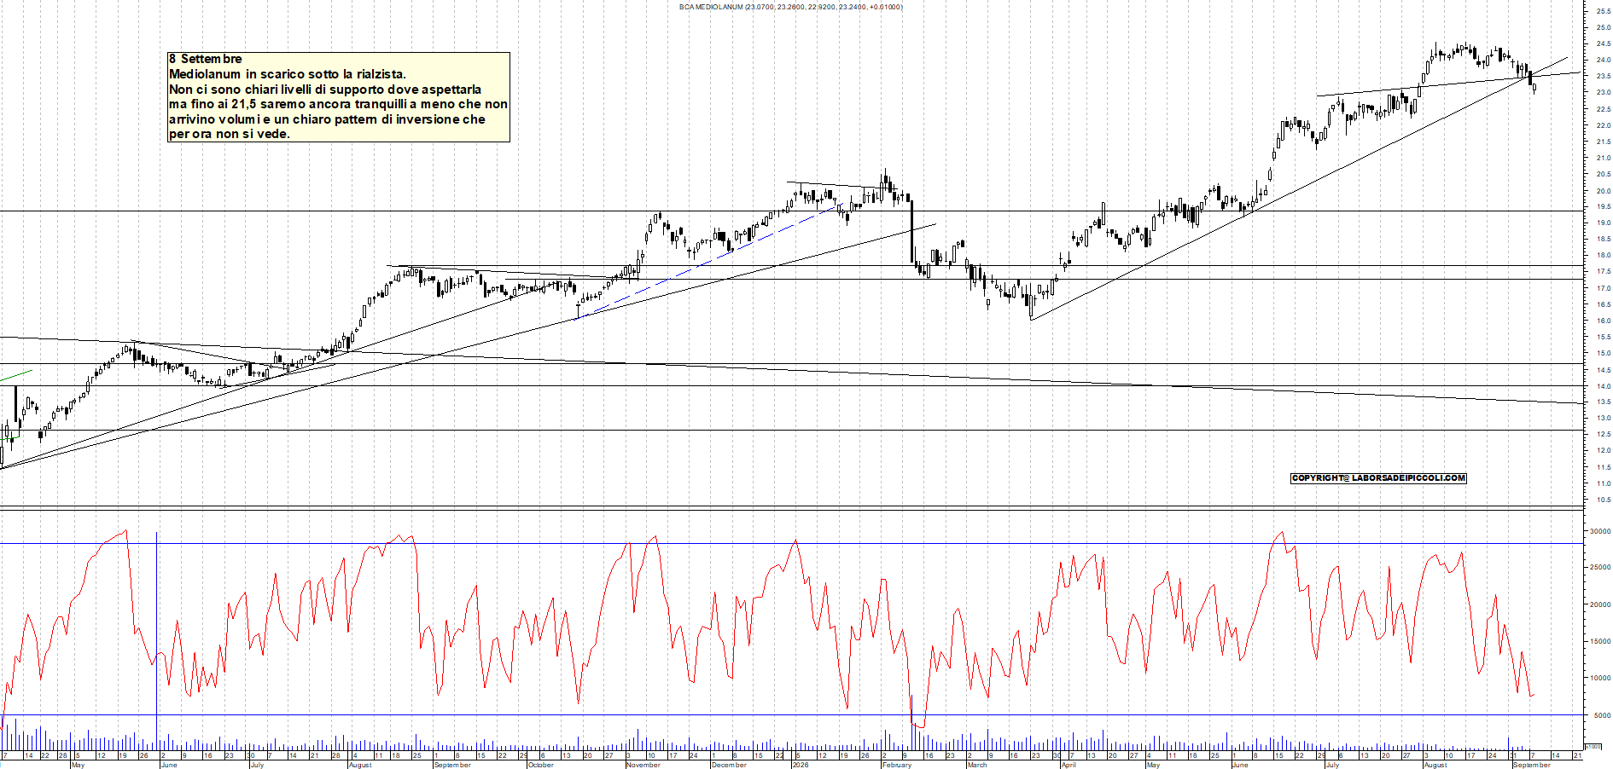Click the February month label on time axis

897,765
